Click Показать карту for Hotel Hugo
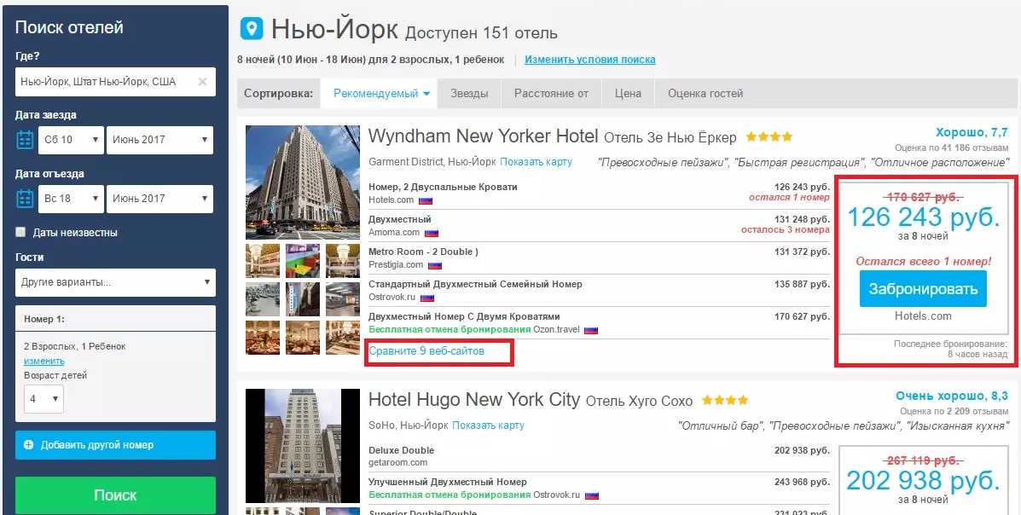This screenshot has width=1021, height=515. point(489,425)
